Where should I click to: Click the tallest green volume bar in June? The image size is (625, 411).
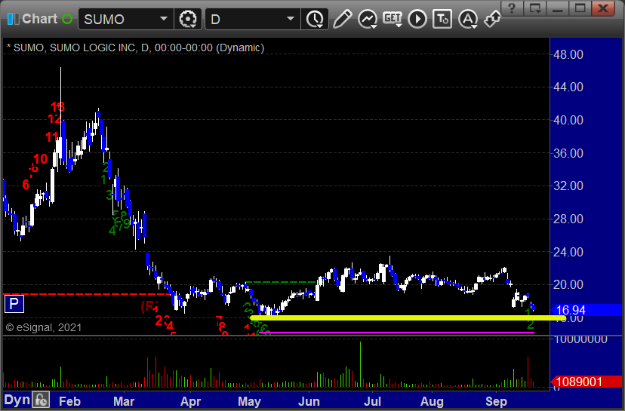click(x=360, y=364)
